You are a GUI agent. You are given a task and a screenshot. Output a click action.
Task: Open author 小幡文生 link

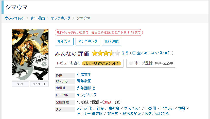[x=84, y=75]
